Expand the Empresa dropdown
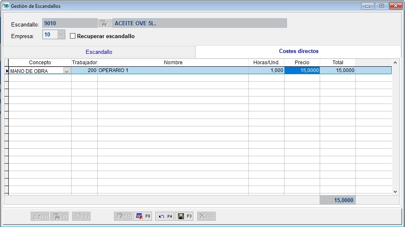The image size is (405, 227). pos(61,35)
